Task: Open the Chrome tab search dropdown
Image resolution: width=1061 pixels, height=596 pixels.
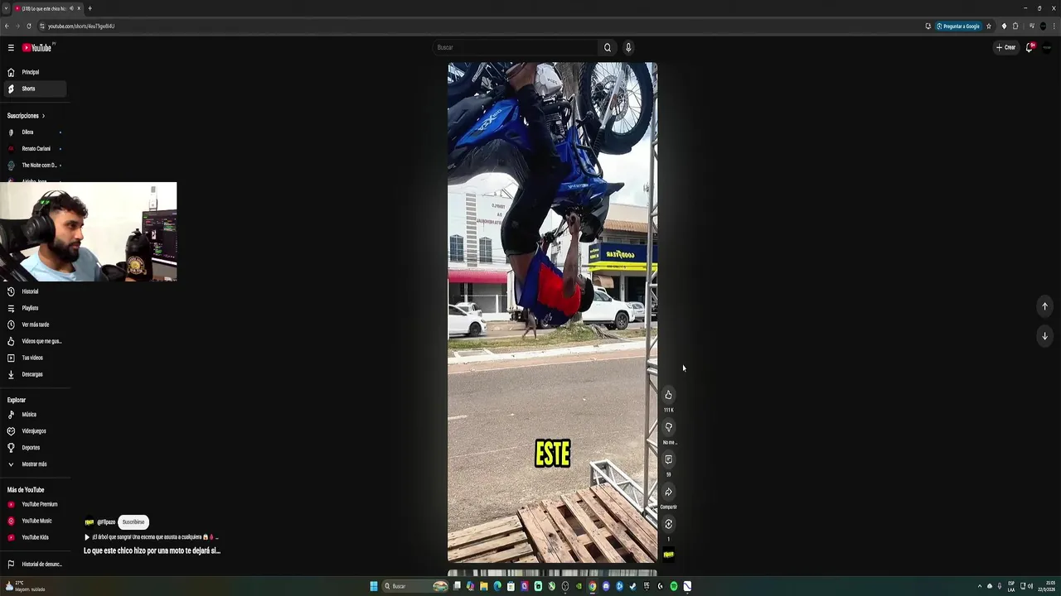Action: (x=6, y=8)
